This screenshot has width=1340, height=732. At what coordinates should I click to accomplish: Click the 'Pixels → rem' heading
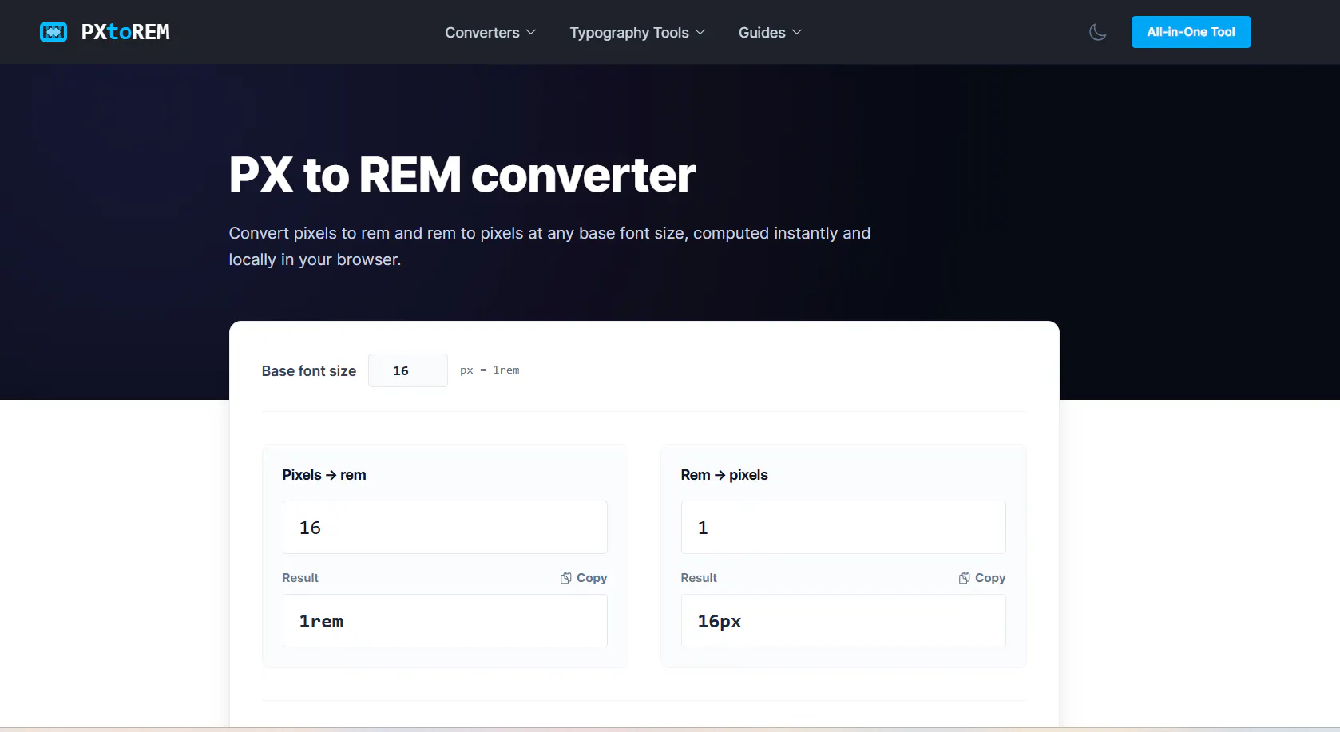(324, 475)
